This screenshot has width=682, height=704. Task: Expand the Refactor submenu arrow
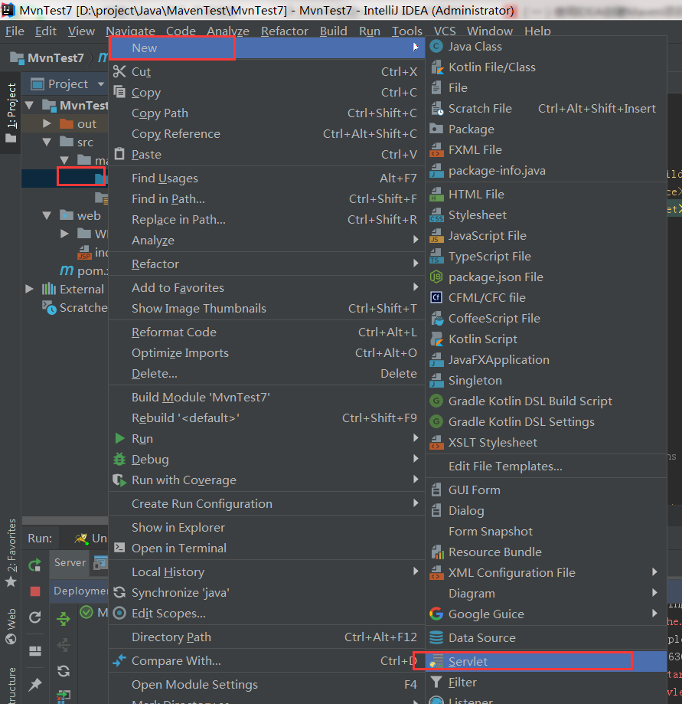tap(416, 264)
